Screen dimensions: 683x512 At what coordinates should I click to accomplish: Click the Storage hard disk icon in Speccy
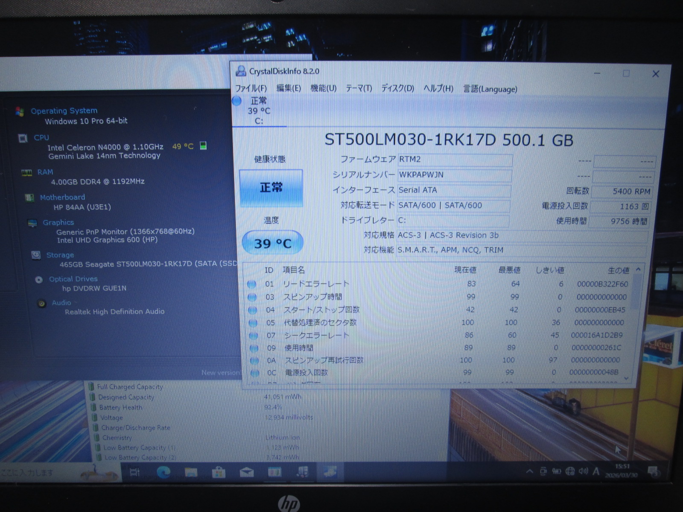[36, 255]
